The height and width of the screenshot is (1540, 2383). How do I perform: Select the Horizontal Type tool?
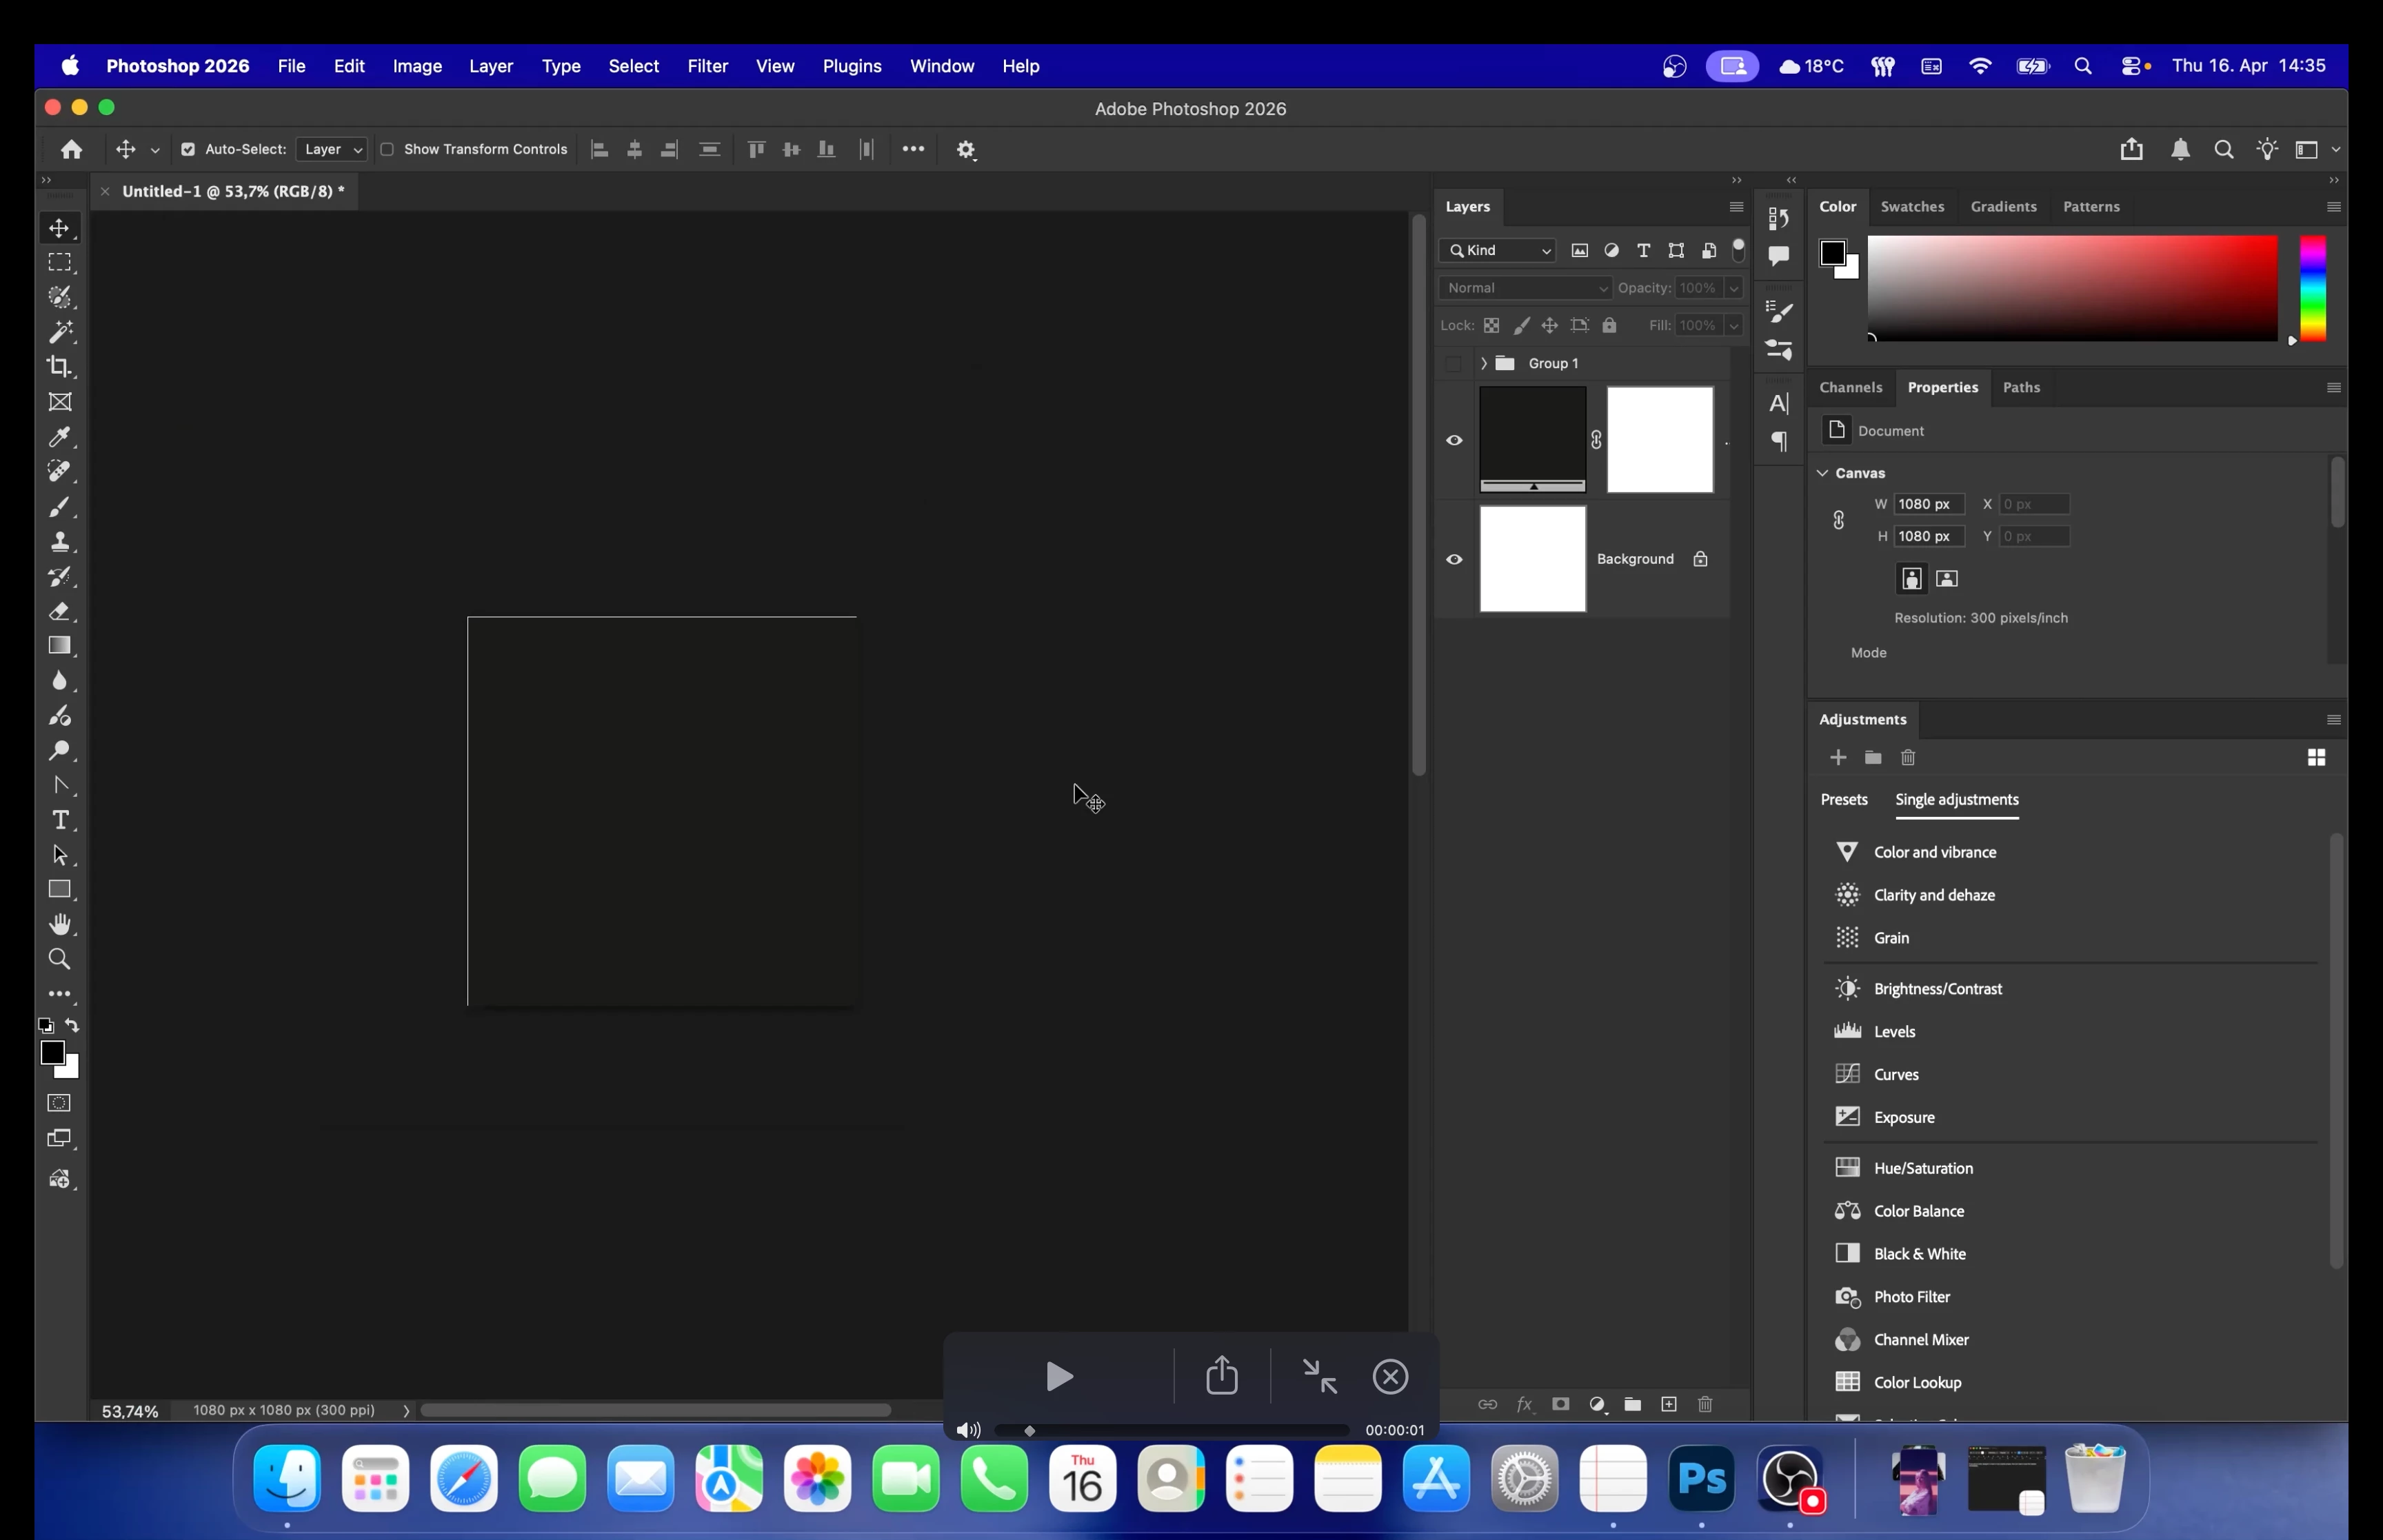point(60,820)
